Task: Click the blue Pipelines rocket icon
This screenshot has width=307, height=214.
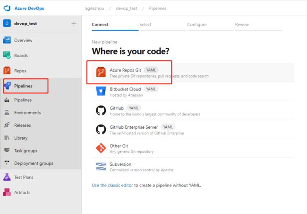Action: [x=8, y=86]
